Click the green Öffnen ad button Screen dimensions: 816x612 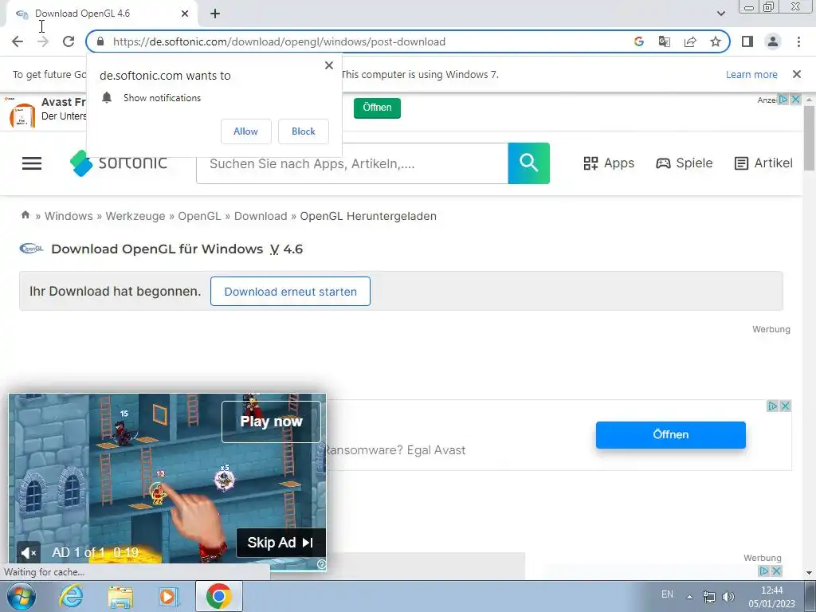(x=377, y=108)
